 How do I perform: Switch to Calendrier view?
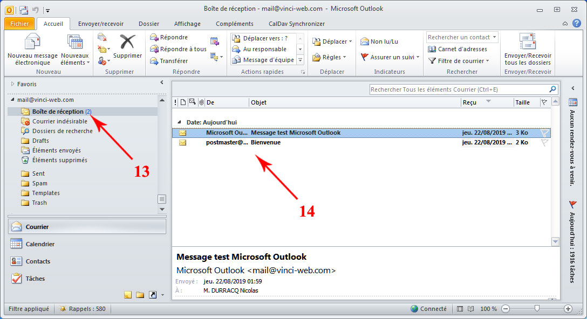pyautogui.click(x=87, y=244)
